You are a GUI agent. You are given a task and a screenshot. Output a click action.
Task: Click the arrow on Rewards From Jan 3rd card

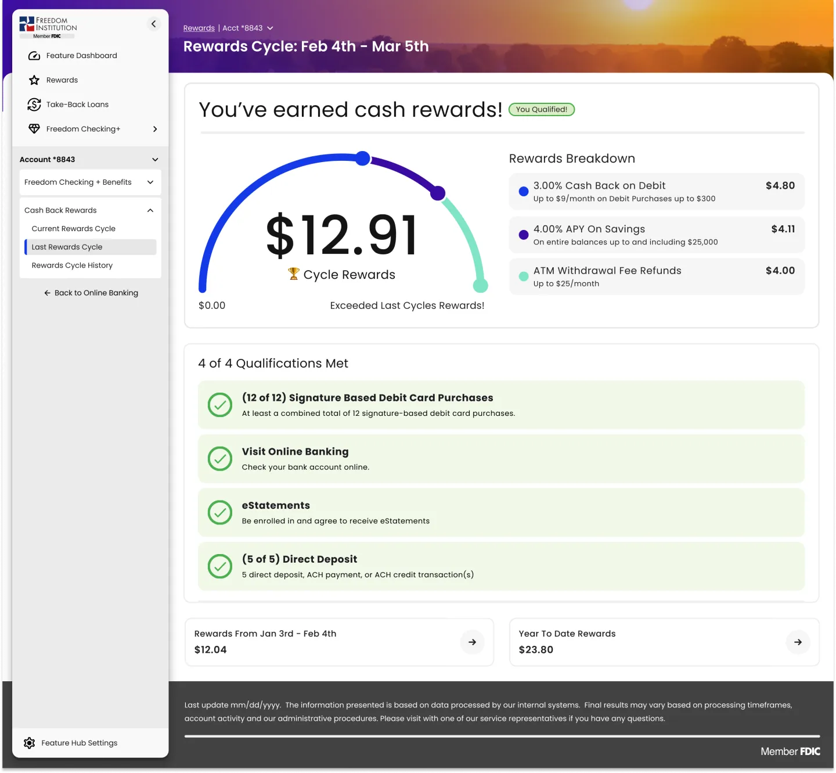coord(472,642)
